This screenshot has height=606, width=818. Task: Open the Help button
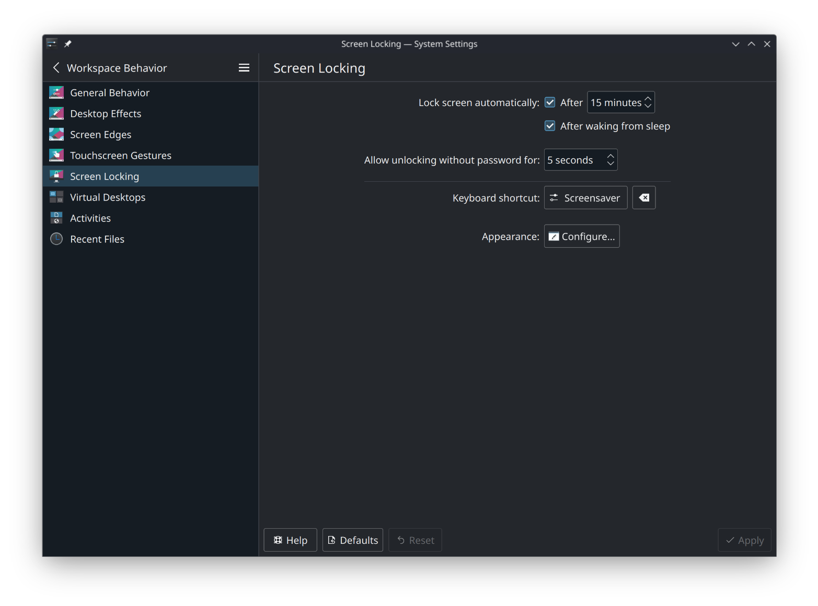[x=290, y=540]
